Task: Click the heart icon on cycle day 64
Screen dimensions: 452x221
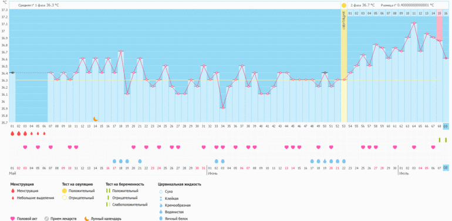Action: 414,147
